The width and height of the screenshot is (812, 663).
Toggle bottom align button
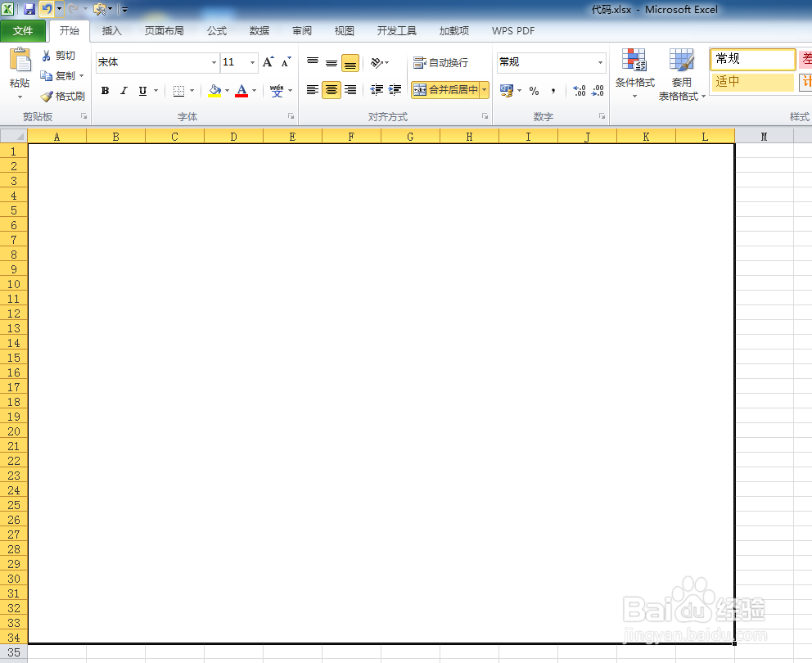pyautogui.click(x=350, y=63)
